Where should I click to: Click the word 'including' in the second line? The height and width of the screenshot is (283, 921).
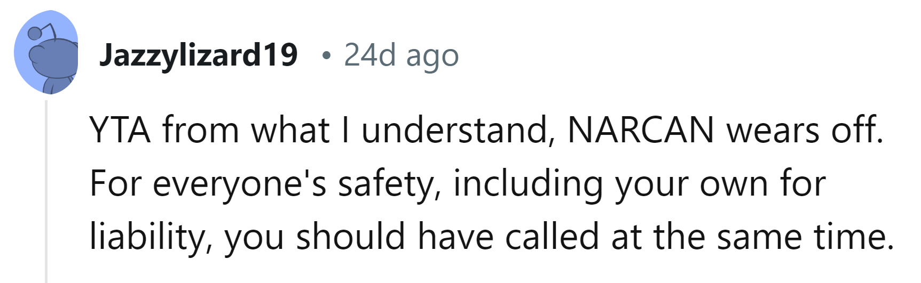click(528, 183)
